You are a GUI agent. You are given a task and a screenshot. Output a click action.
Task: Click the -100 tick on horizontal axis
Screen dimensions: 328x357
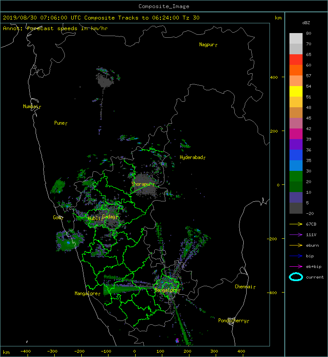tap(106, 351)
